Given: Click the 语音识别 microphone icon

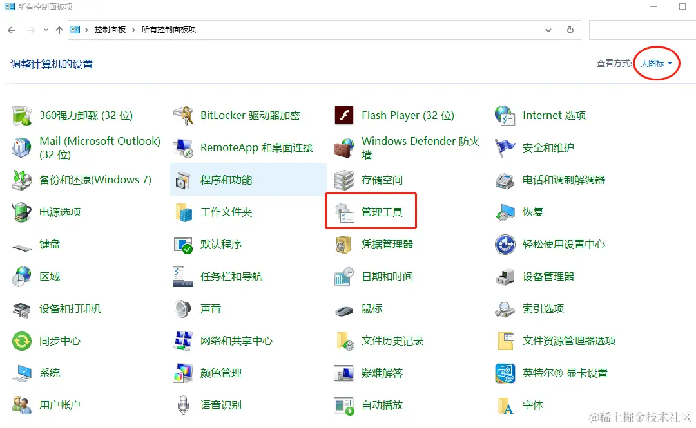Looking at the screenshot, I should 183,405.
